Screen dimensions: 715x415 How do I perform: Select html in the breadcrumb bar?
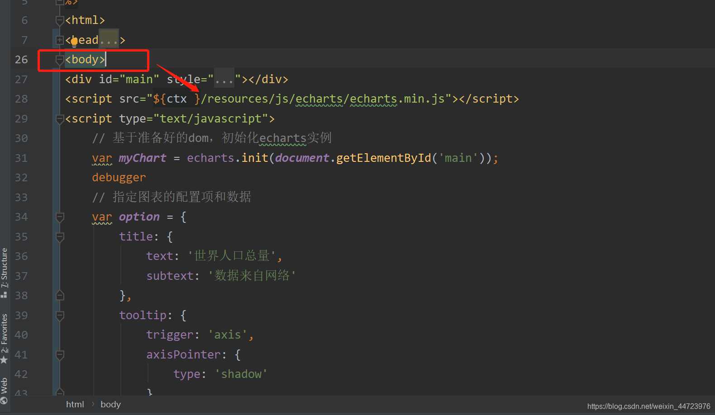coord(75,405)
